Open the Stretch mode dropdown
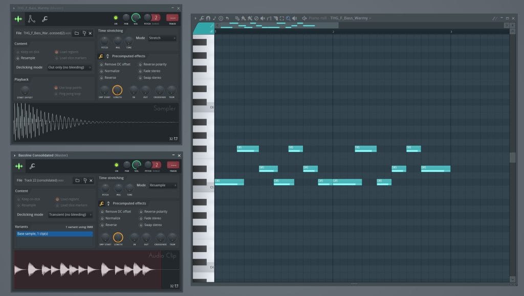The image size is (524, 296). (162, 38)
